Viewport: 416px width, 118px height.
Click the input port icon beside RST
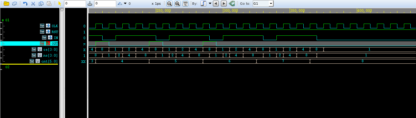click(48, 32)
